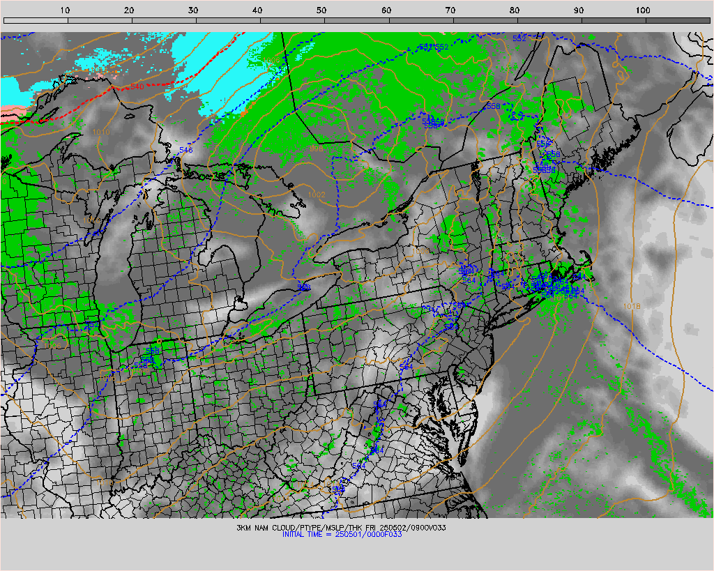Click the blue "546" thickness contour label

[185, 150]
